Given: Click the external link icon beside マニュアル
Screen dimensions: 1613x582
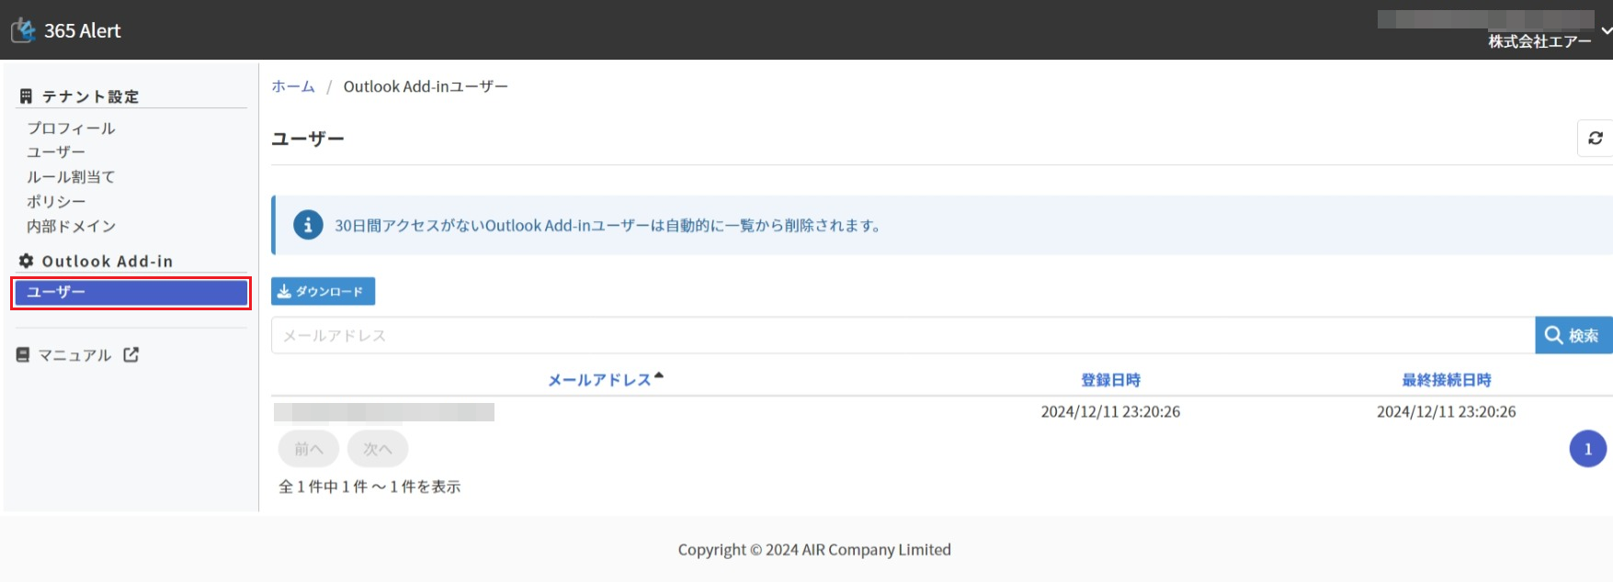Looking at the screenshot, I should pyautogui.click(x=131, y=354).
